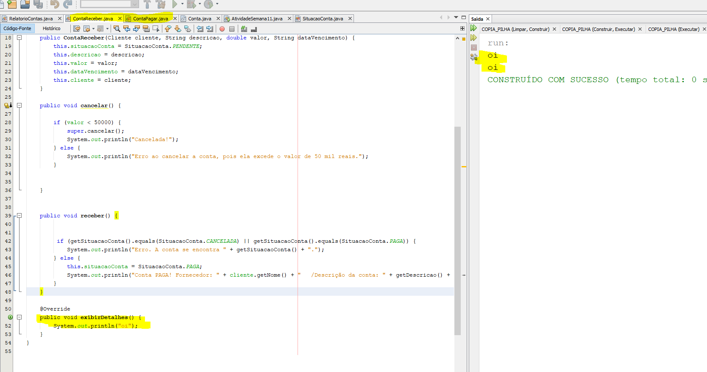Select the Saída output window tab
Viewport: 707px width, 372px height.
pos(477,19)
